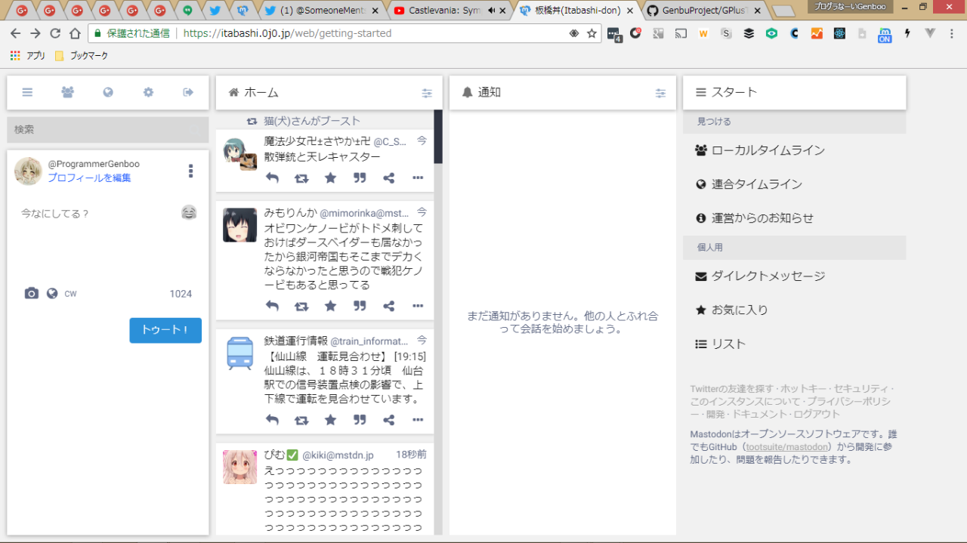
Task: Click share icon on 鉄道運行情報 post
Action: pos(388,420)
